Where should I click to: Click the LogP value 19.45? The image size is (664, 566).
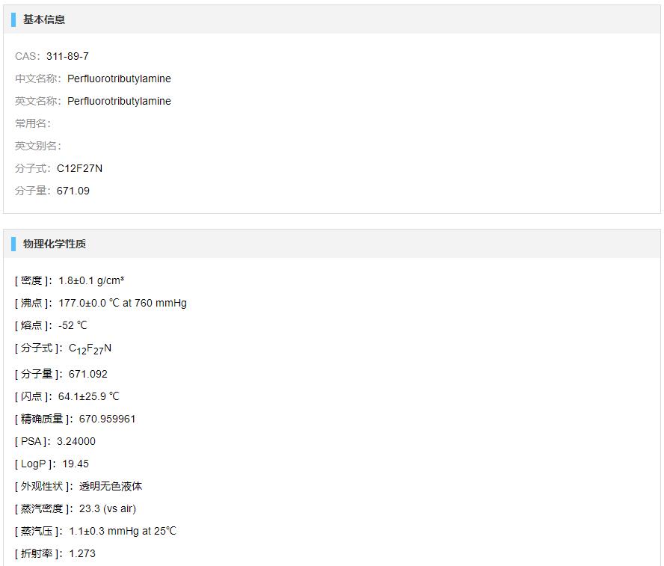click(x=76, y=464)
